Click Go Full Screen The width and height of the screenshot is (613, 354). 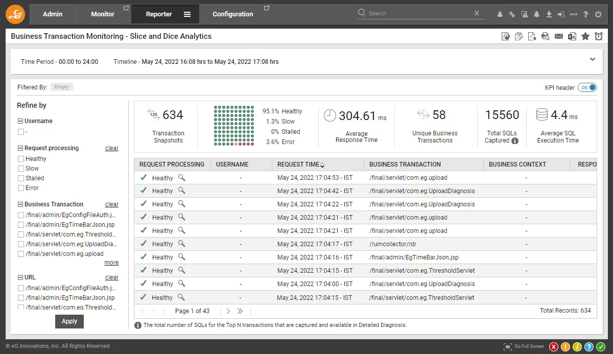click(x=524, y=346)
